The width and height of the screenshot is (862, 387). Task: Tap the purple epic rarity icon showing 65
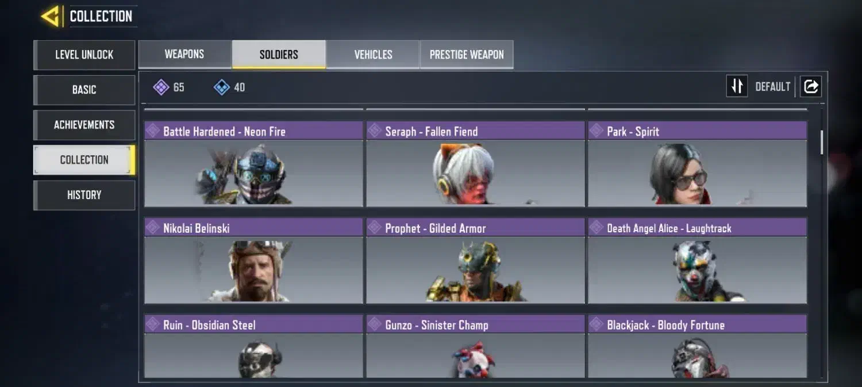tap(161, 87)
